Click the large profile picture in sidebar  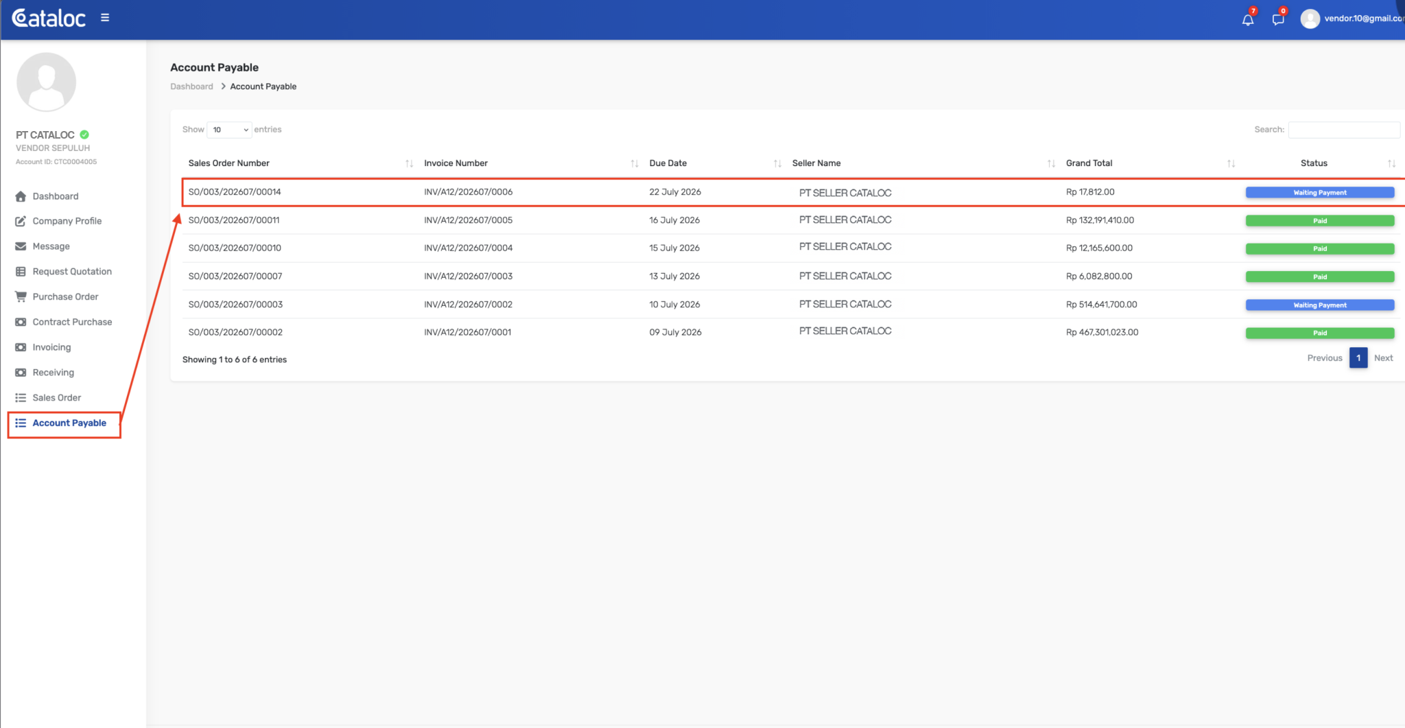tap(46, 82)
